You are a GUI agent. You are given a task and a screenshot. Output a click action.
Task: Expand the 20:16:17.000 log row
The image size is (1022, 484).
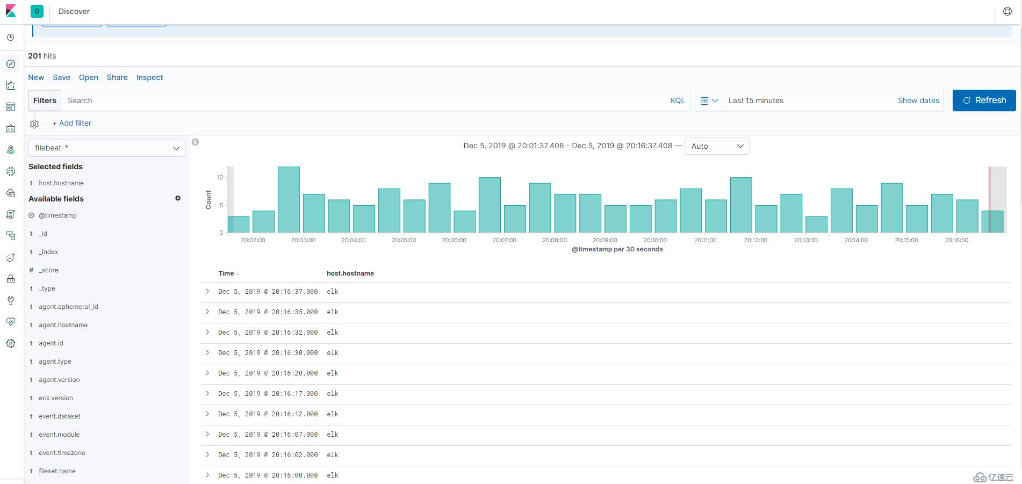pos(207,394)
